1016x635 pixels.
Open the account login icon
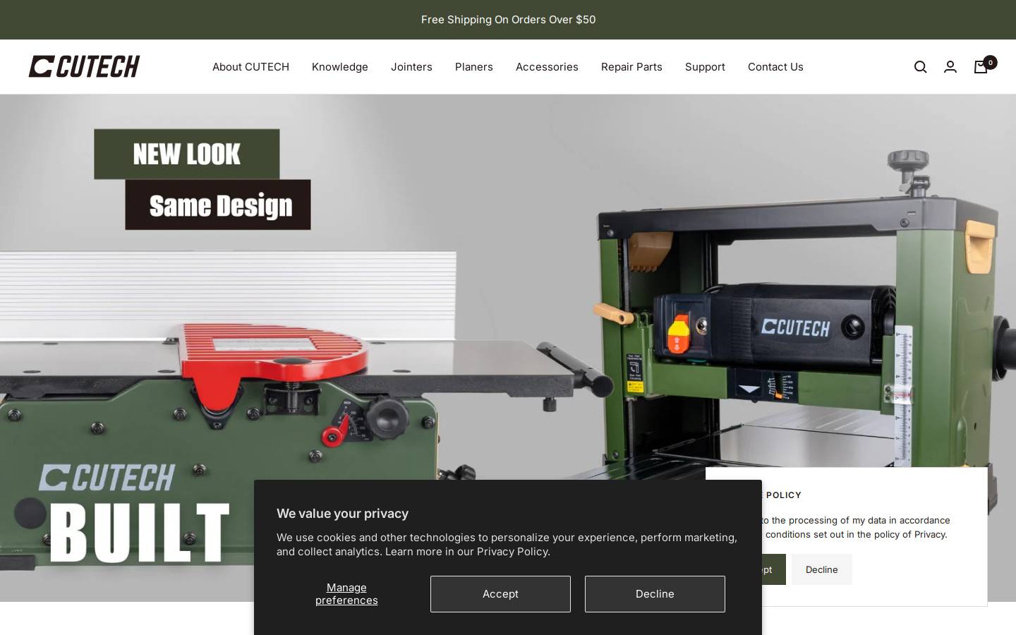coord(950,67)
